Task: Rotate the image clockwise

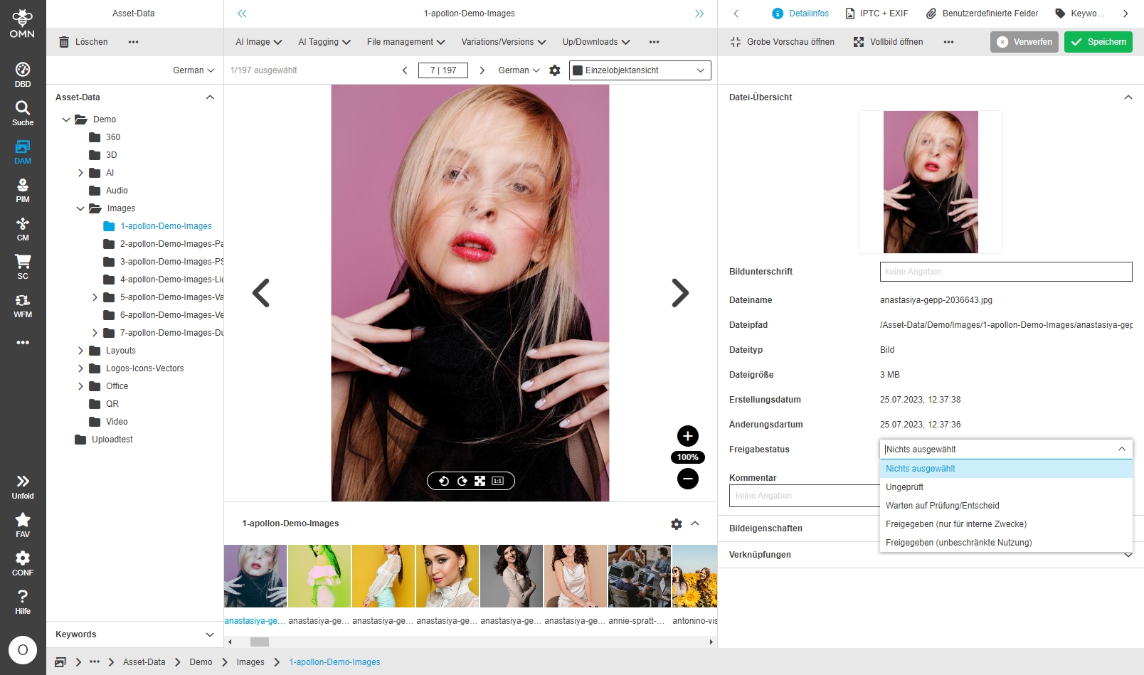Action: click(x=462, y=481)
